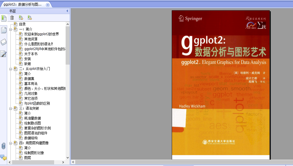The image size is (293, 166).
Task: Click the 书签 panel title
Action: click(13, 11)
